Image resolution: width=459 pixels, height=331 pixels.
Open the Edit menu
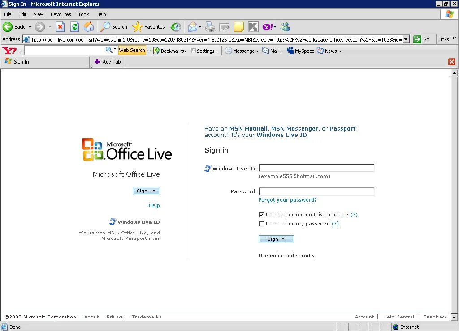22,14
